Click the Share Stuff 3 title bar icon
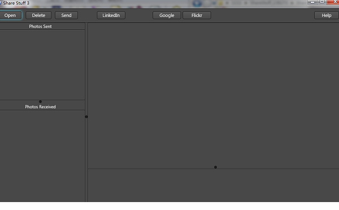 pyautogui.click(x=1, y=3)
